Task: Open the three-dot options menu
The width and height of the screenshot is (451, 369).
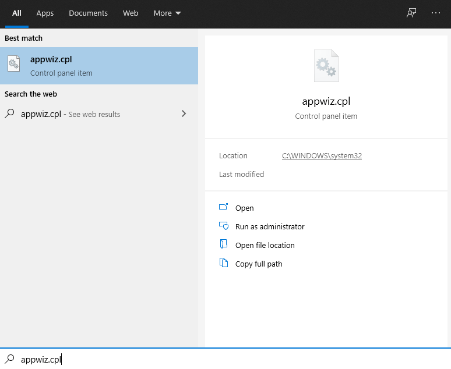Action: 436,13
